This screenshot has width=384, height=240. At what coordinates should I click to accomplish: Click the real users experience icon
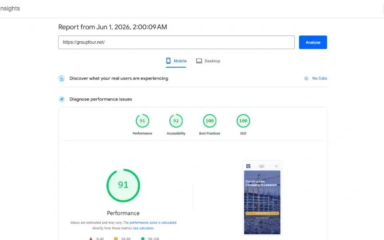coord(61,78)
